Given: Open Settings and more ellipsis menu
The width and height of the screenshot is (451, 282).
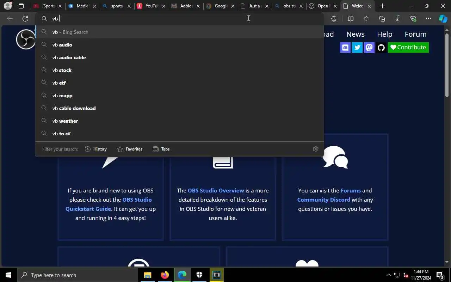Looking at the screenshot, I should click(x=428, y=19).
